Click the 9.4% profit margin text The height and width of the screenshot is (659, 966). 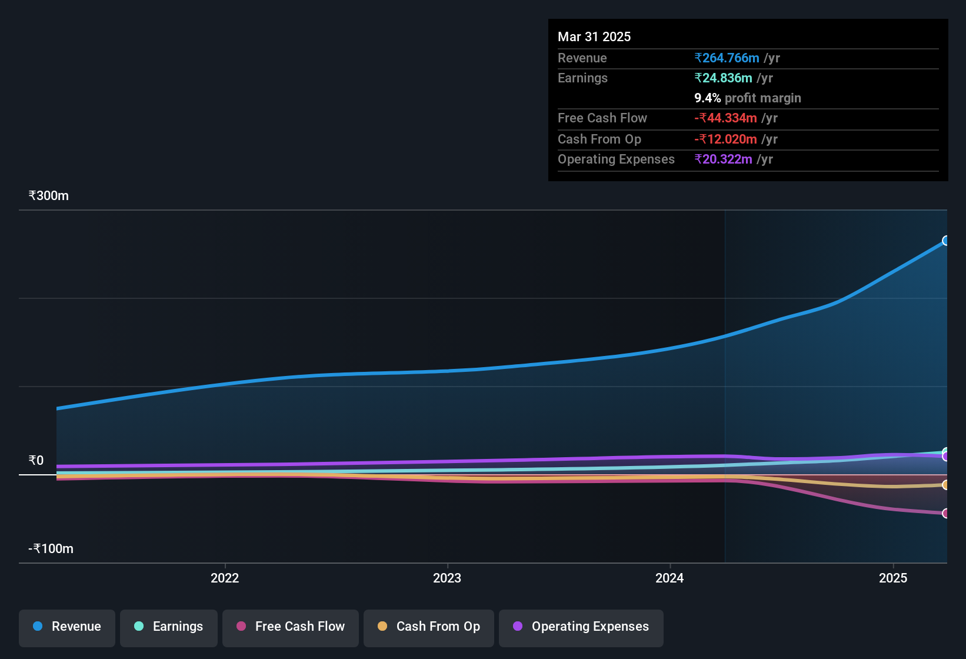click(748, 98)
